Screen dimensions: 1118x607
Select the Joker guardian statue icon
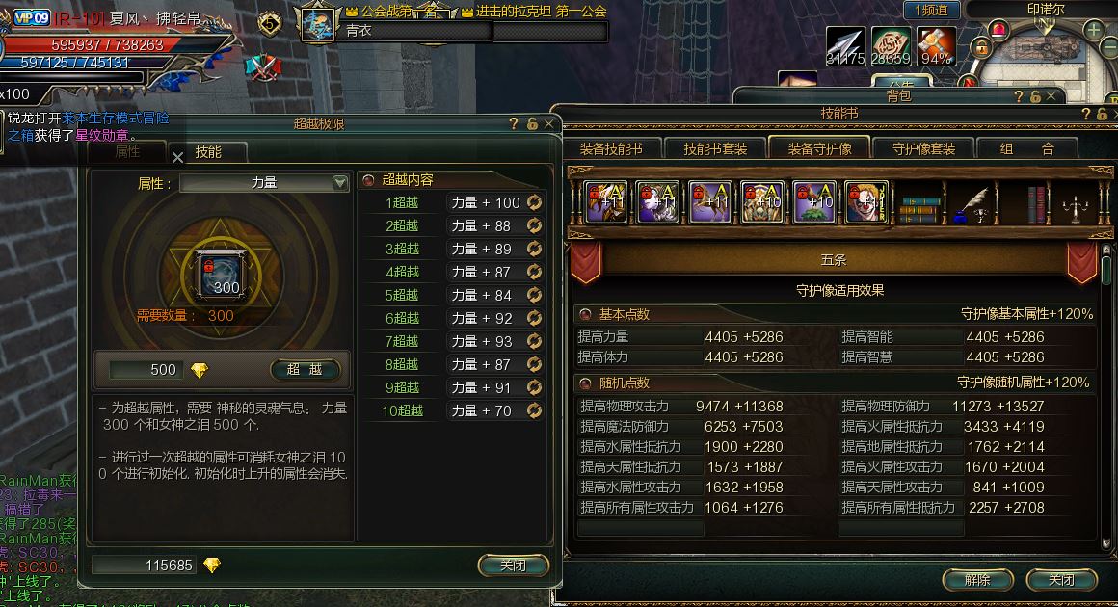[866, 201]
